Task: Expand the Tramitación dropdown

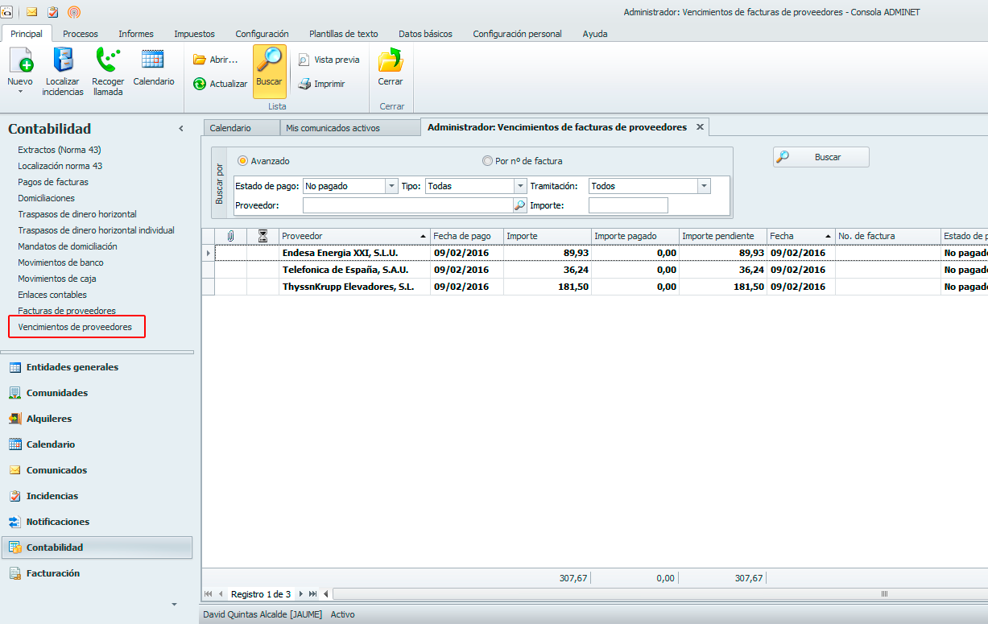Action: point(704,186)
